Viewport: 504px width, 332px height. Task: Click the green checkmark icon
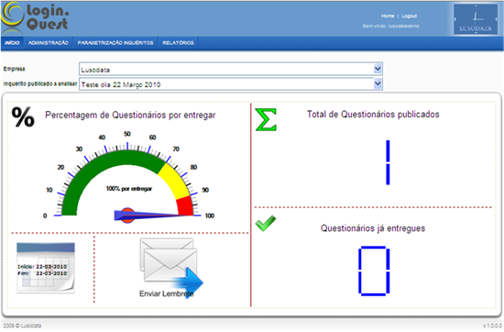tap(266, 223)
